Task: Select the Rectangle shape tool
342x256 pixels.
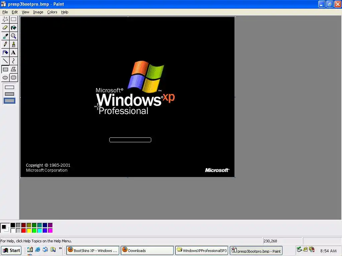Action: 5,69
